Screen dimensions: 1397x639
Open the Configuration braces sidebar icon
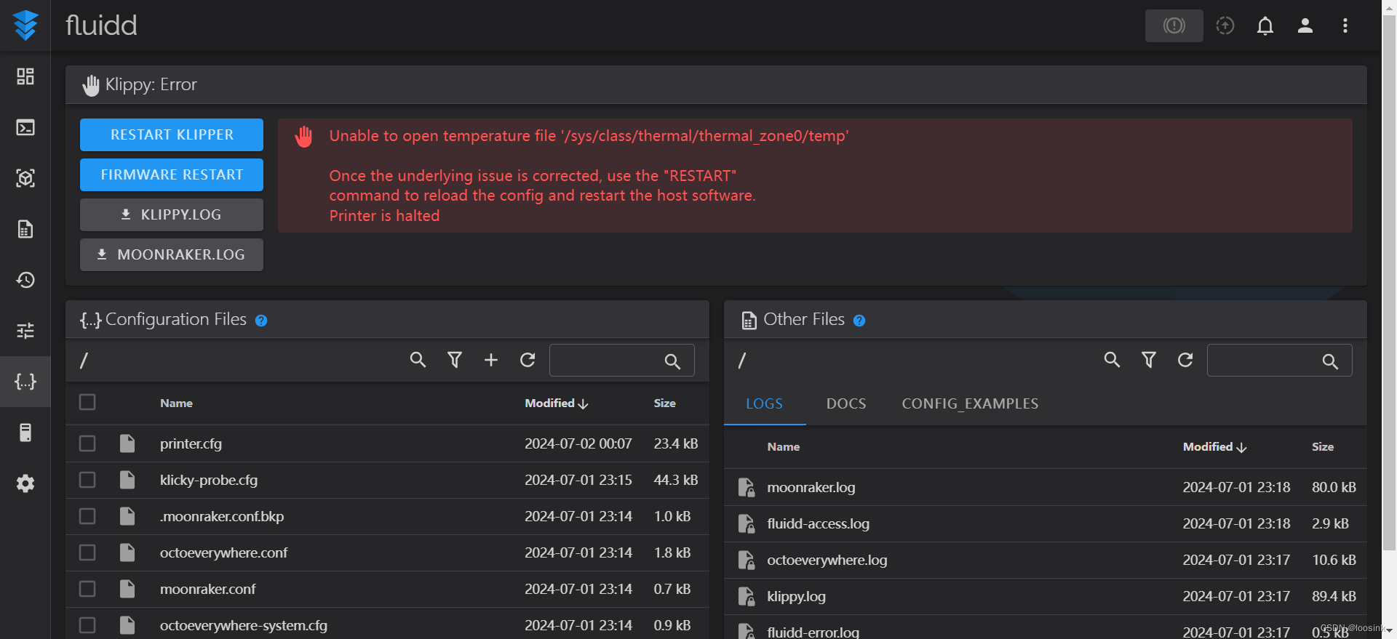coord(25,382)
